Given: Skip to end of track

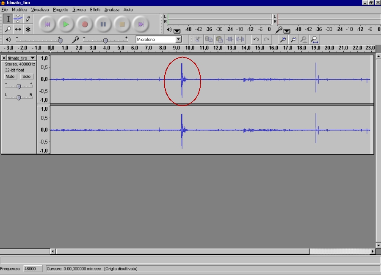Looking at the screenshot, I should tap(141, 24).
